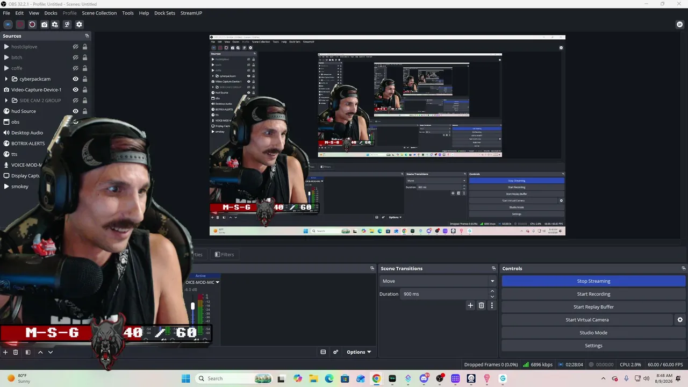Enable Studio Mode
This screenshot has height=387, width=688.
click(593, 333)
